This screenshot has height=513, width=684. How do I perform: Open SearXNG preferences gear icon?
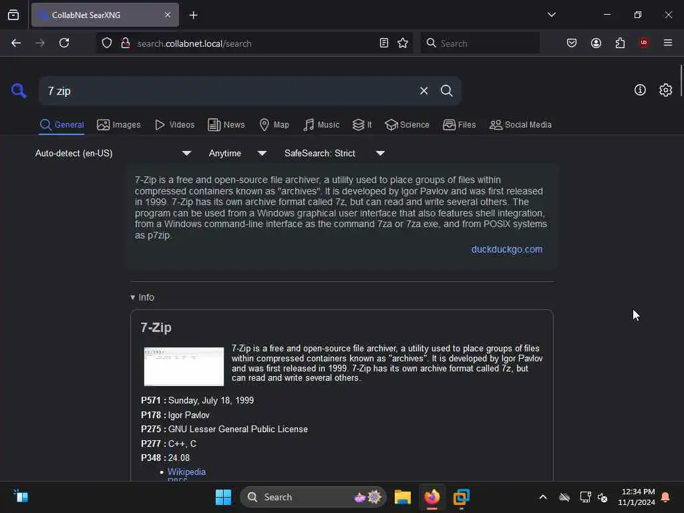click(x=665, y=90)
